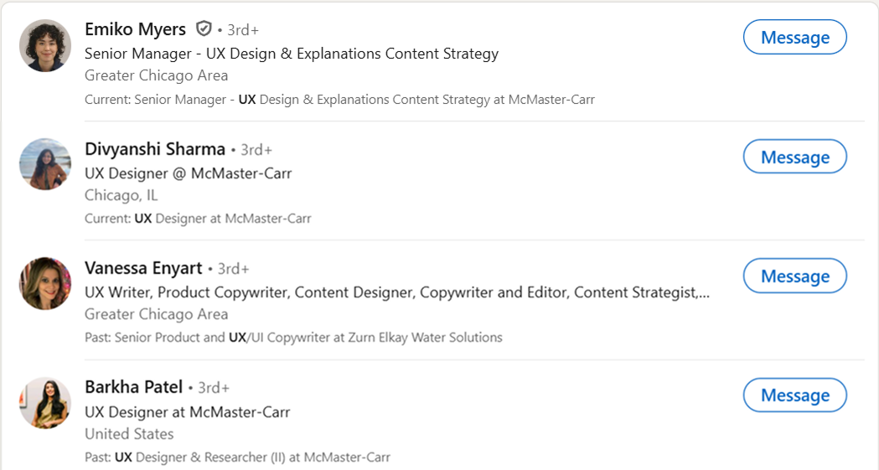Click Emiko Myers' current position summary line
The width and height of the screenshot is (879, 470).
click(339, 100)
